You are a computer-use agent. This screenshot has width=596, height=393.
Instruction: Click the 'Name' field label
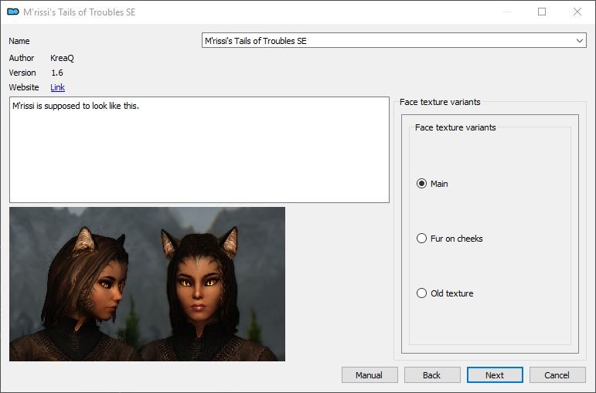tap(19, 41)
